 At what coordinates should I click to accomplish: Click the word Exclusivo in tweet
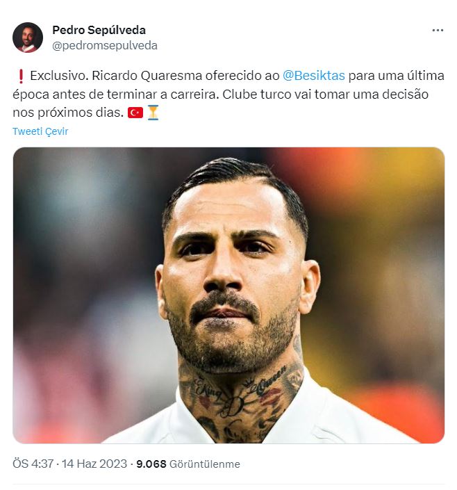tap(58, 76)
